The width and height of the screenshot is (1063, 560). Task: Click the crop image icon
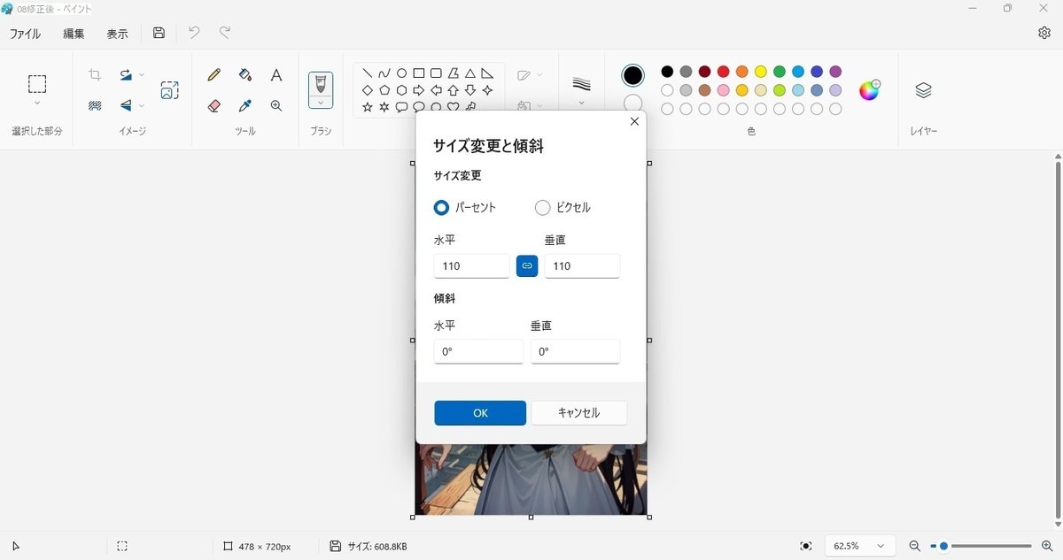click(x=95, y=75)
